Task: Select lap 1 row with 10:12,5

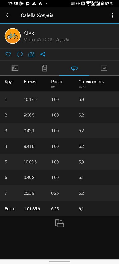Action: click(59, 99)
